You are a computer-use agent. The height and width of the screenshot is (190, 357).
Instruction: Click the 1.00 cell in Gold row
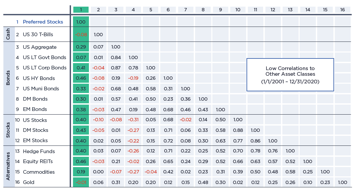tap(342, 182)
